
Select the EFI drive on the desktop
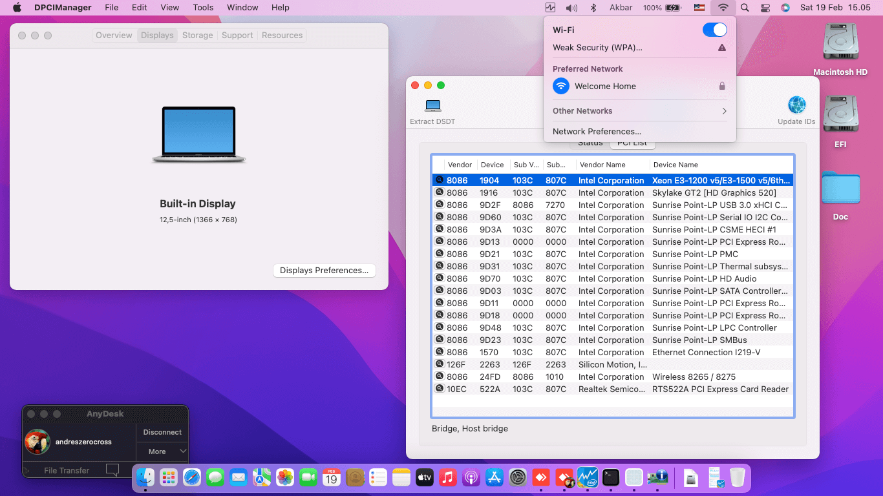(x=840, y=122)
